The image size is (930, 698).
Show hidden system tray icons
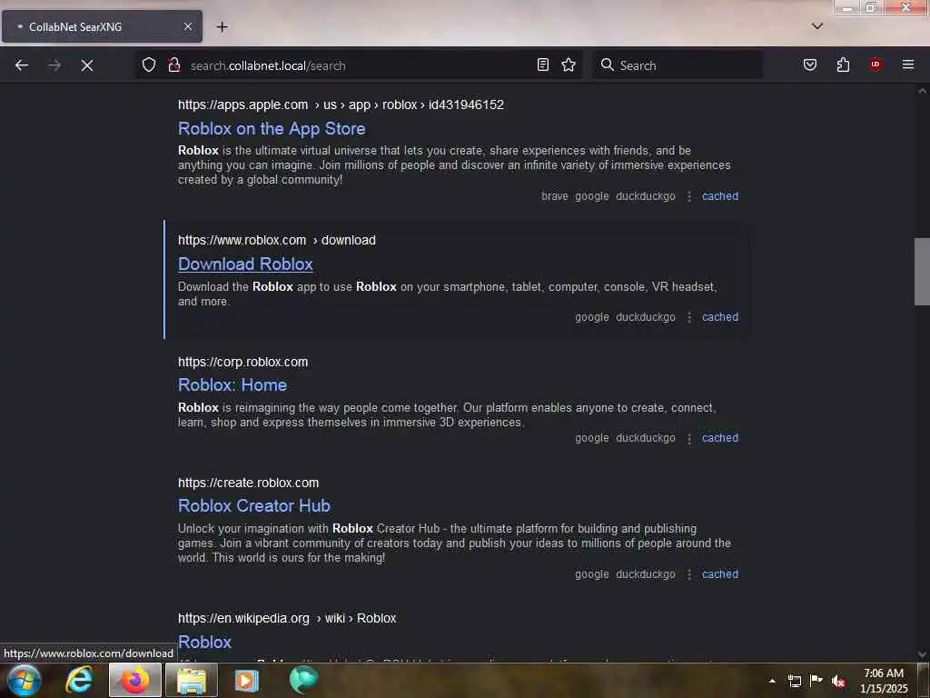772,681
